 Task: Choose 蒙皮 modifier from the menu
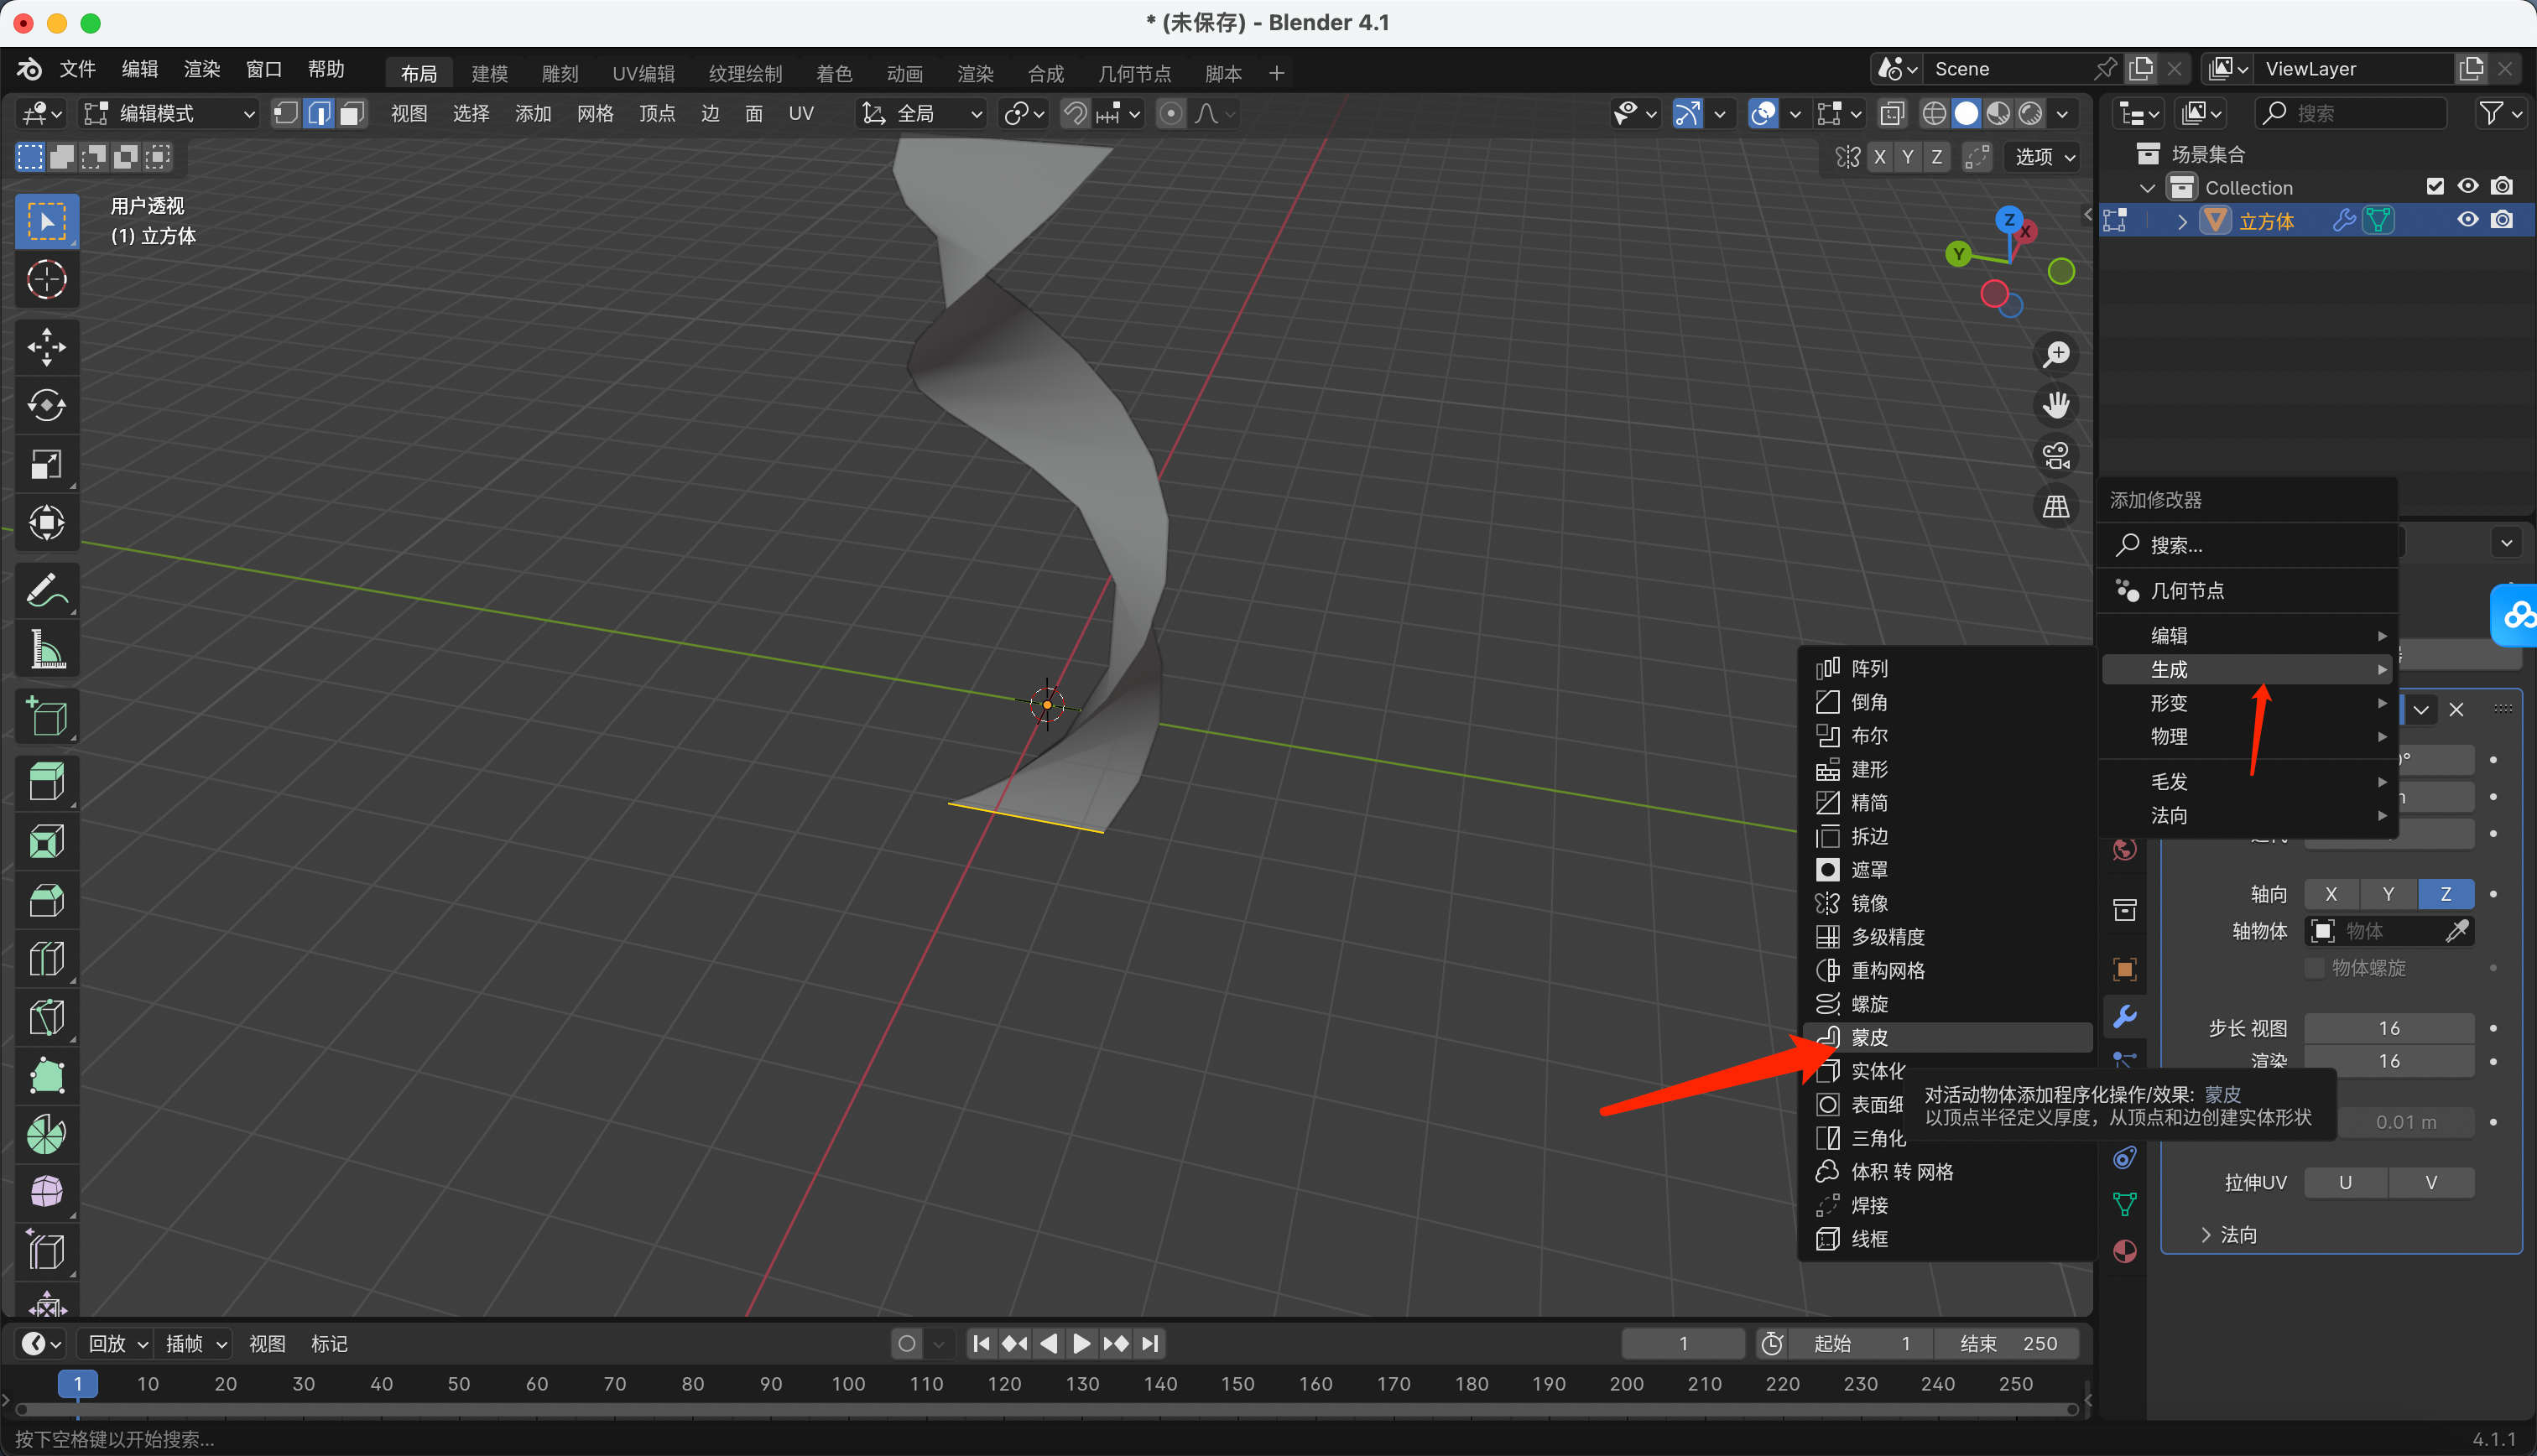click(x=1869, y=1037)
